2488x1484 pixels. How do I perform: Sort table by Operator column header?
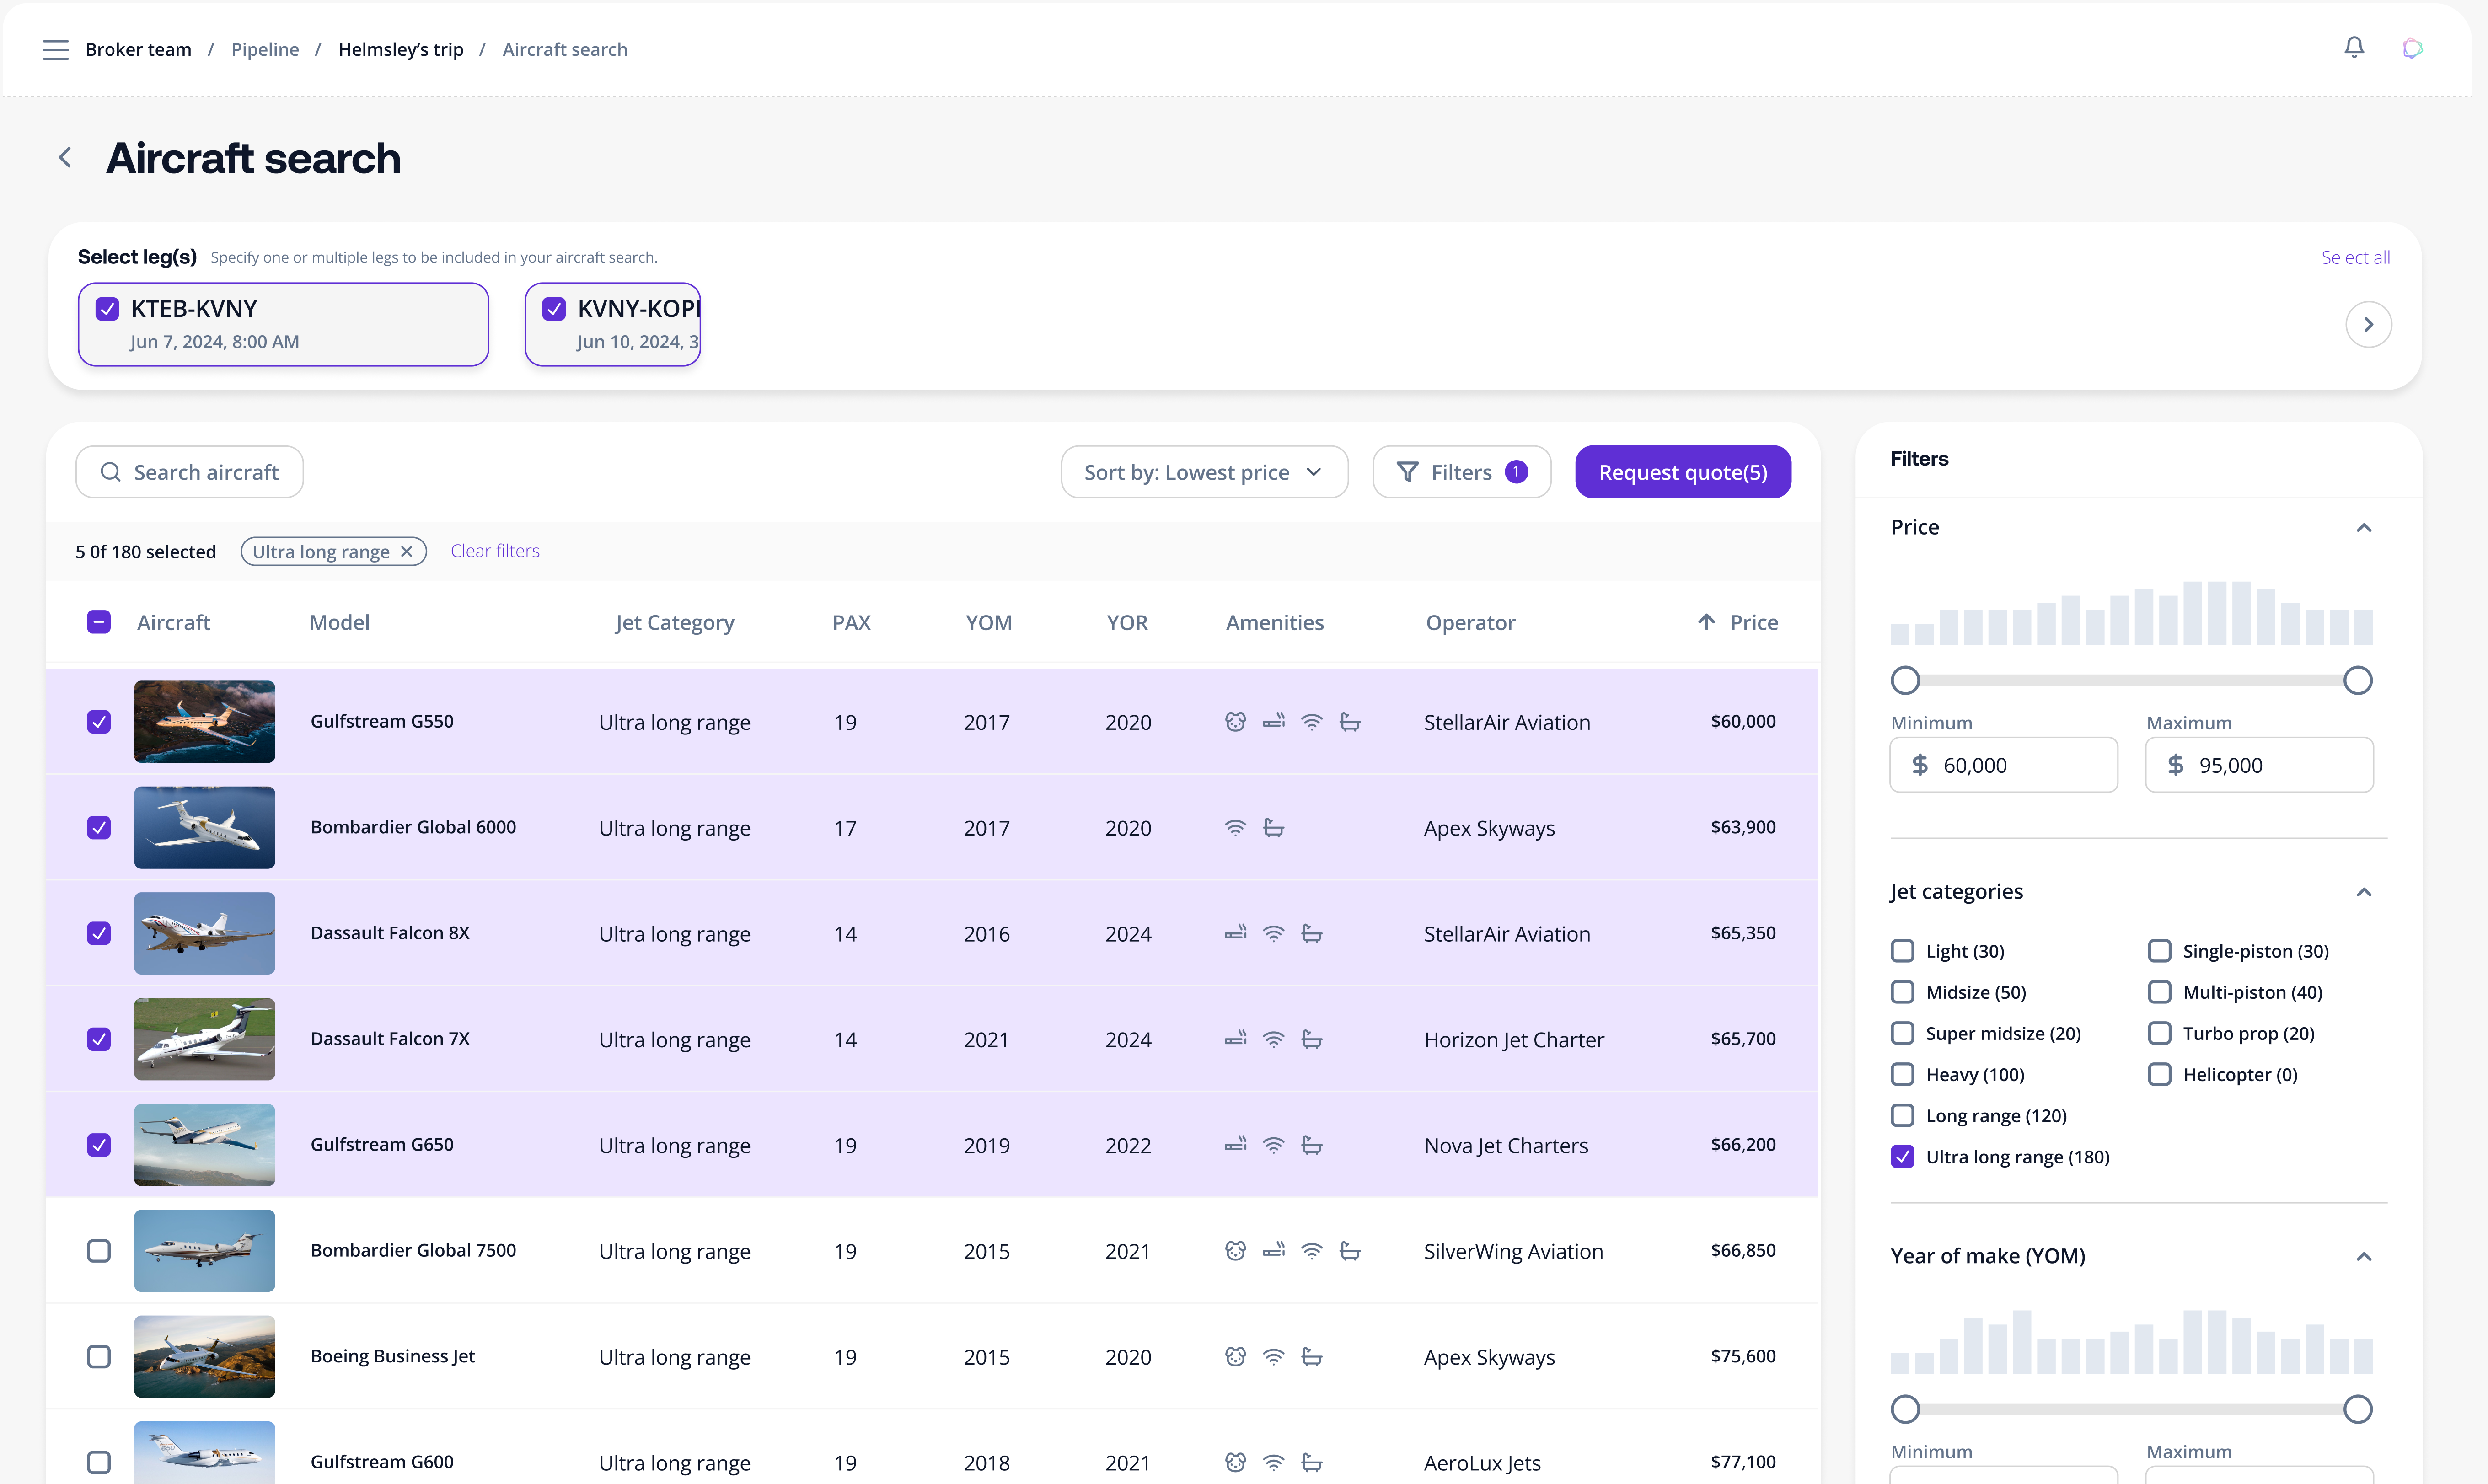click(1470, 622)
